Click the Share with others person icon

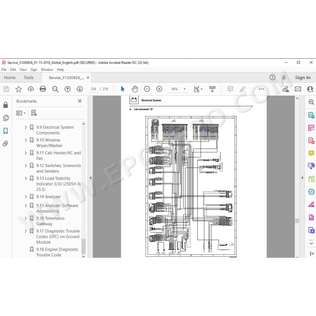click(x=310, y=89)
